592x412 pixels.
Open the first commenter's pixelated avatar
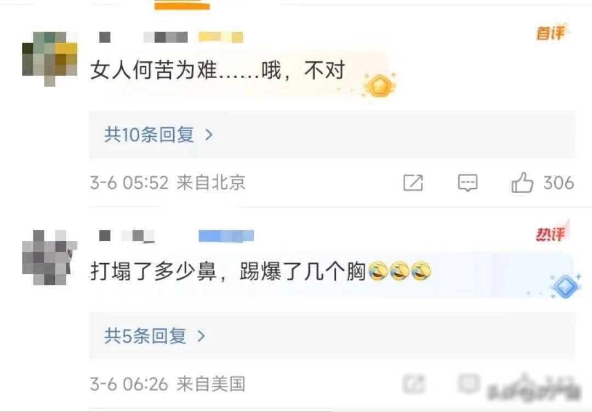(49, 59)
